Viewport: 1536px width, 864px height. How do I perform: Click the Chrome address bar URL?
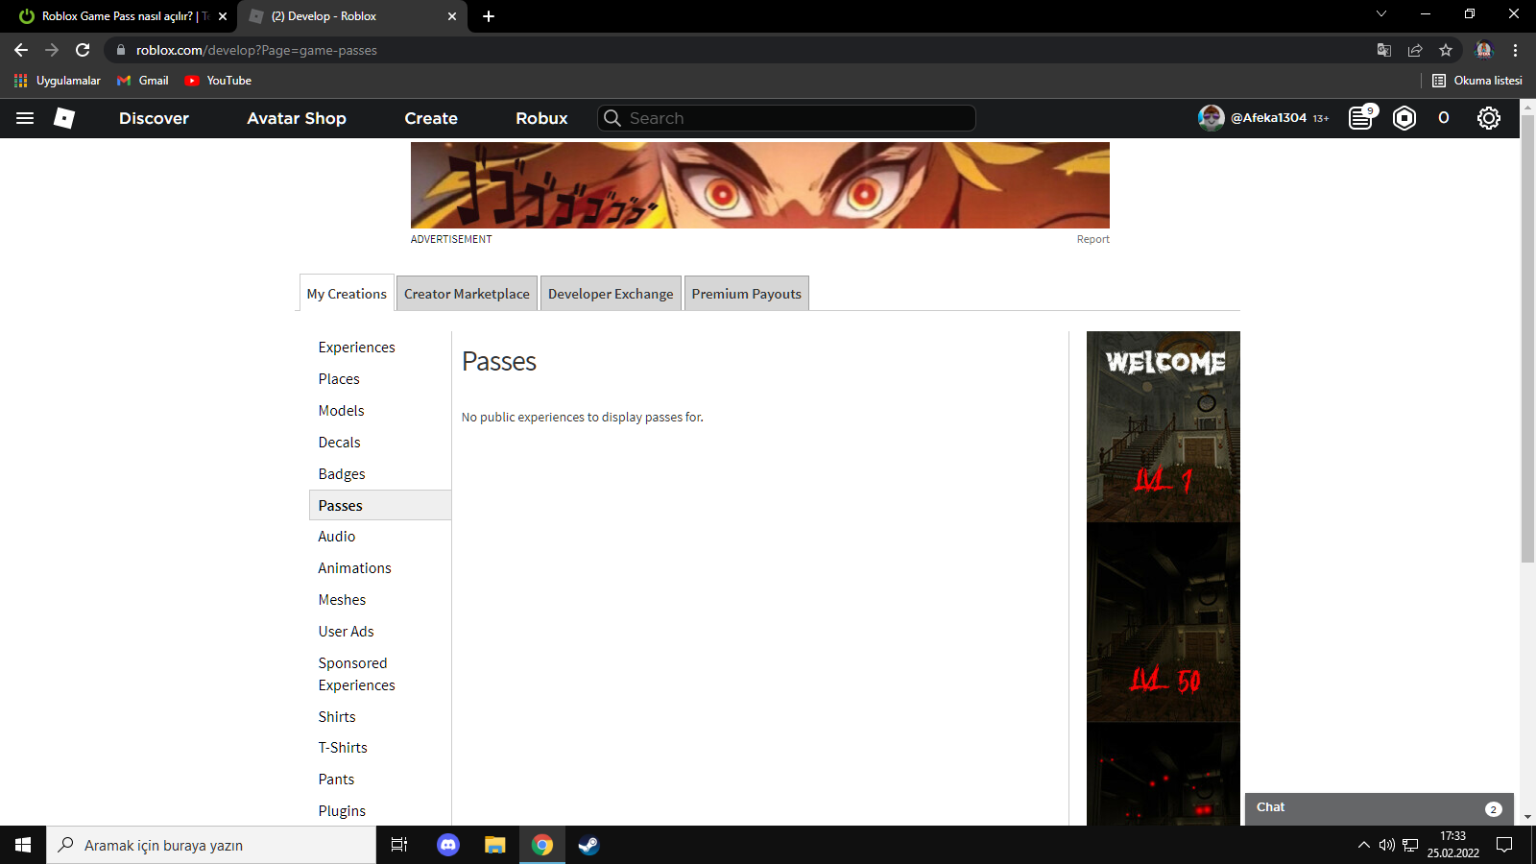coord(256,50)
